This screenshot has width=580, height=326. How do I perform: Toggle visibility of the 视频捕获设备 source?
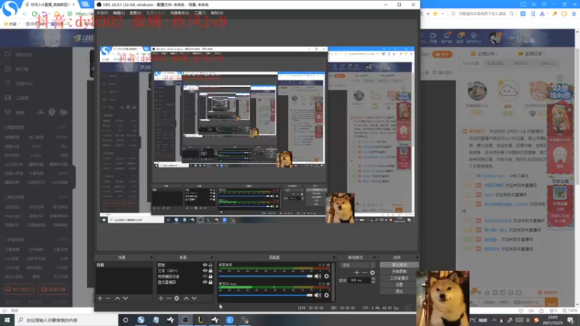205,276
